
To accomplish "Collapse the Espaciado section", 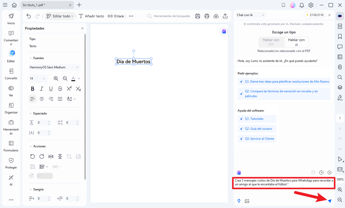I will coord(31,113).
